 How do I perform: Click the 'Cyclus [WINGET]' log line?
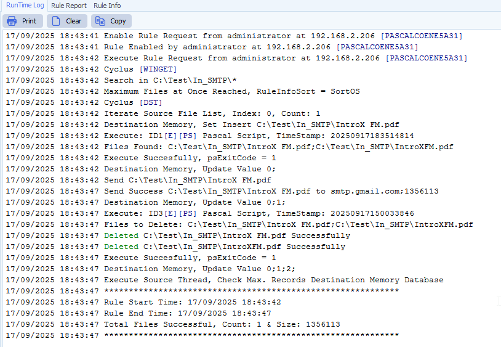(91, 69)
